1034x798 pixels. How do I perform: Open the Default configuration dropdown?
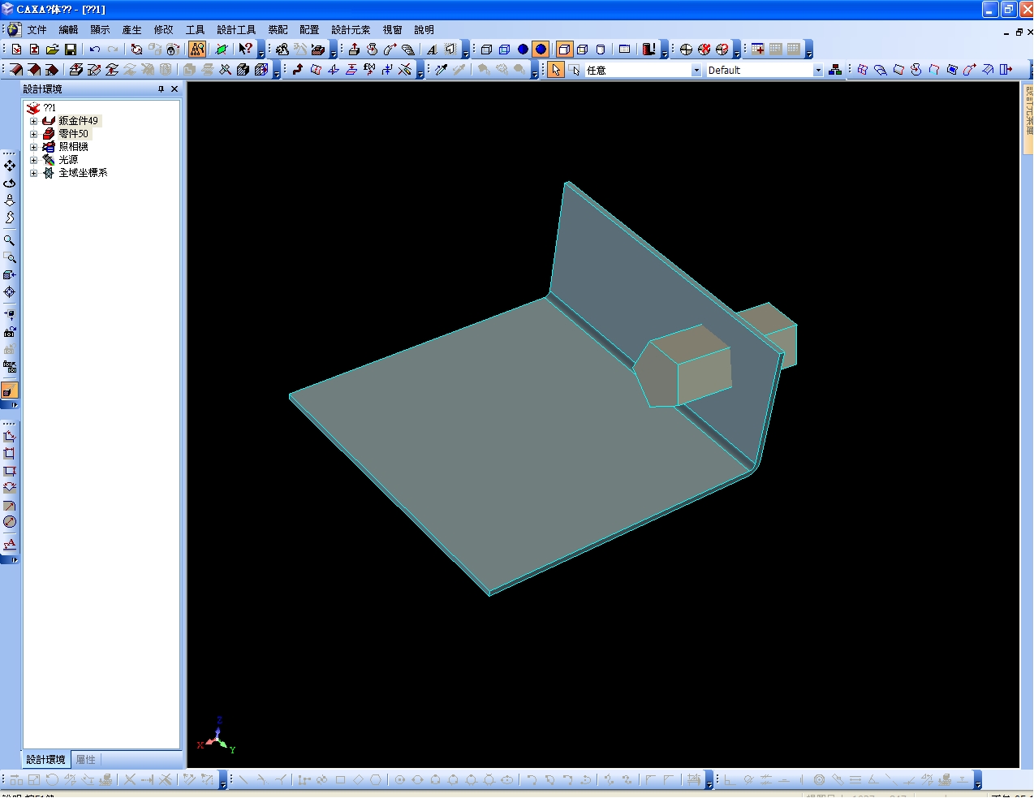tap(818, 71)
